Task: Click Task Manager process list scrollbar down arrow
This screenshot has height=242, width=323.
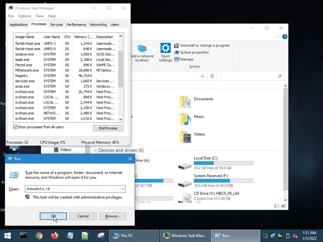Action: [121, 119]
